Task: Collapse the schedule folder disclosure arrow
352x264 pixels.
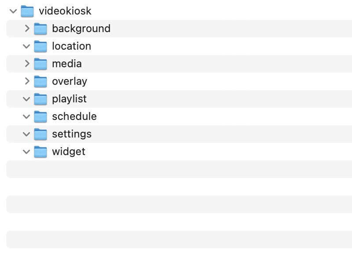Action: [x=27, y=116]
